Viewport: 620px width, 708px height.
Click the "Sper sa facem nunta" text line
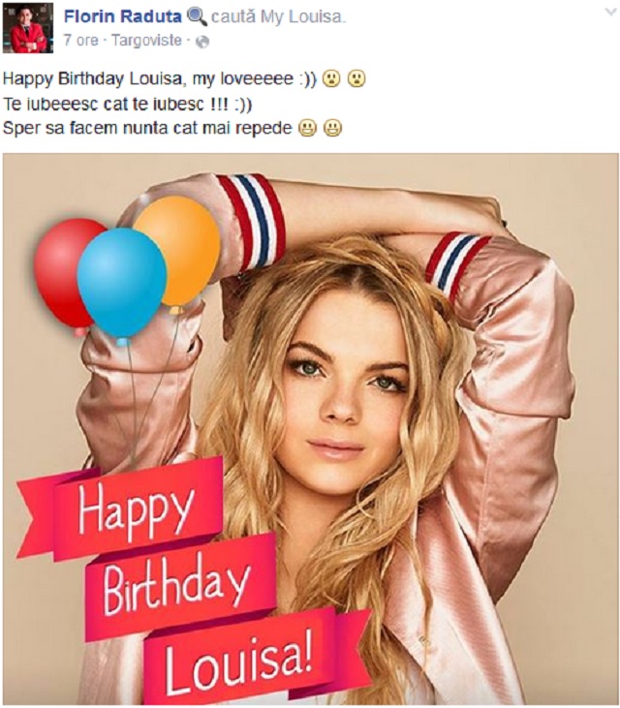[145, 128]
